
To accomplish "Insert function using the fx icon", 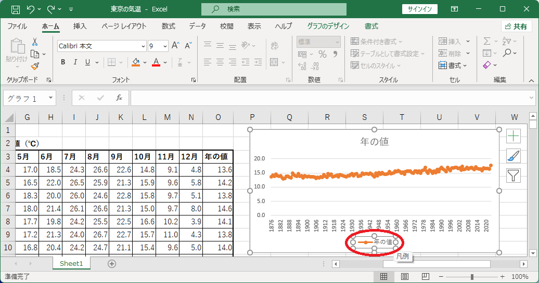I will [119, 98].
